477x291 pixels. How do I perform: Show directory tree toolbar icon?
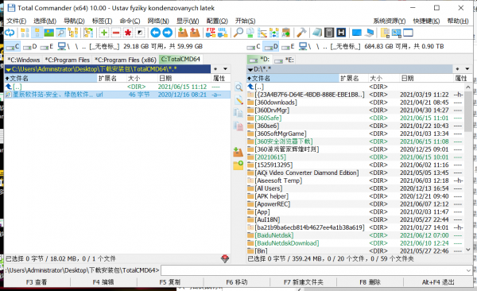73,33
